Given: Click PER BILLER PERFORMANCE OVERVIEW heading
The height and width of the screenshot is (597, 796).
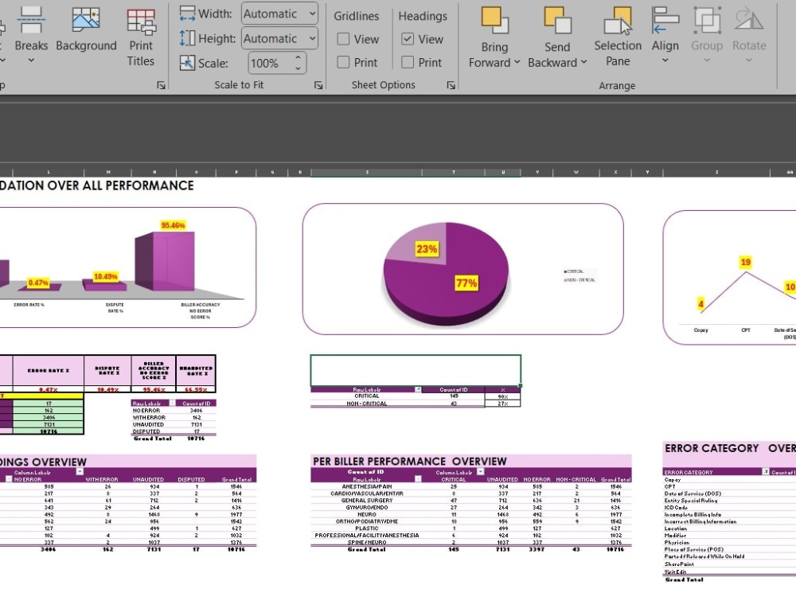Looking at the screenshot, I should point(410,462).
